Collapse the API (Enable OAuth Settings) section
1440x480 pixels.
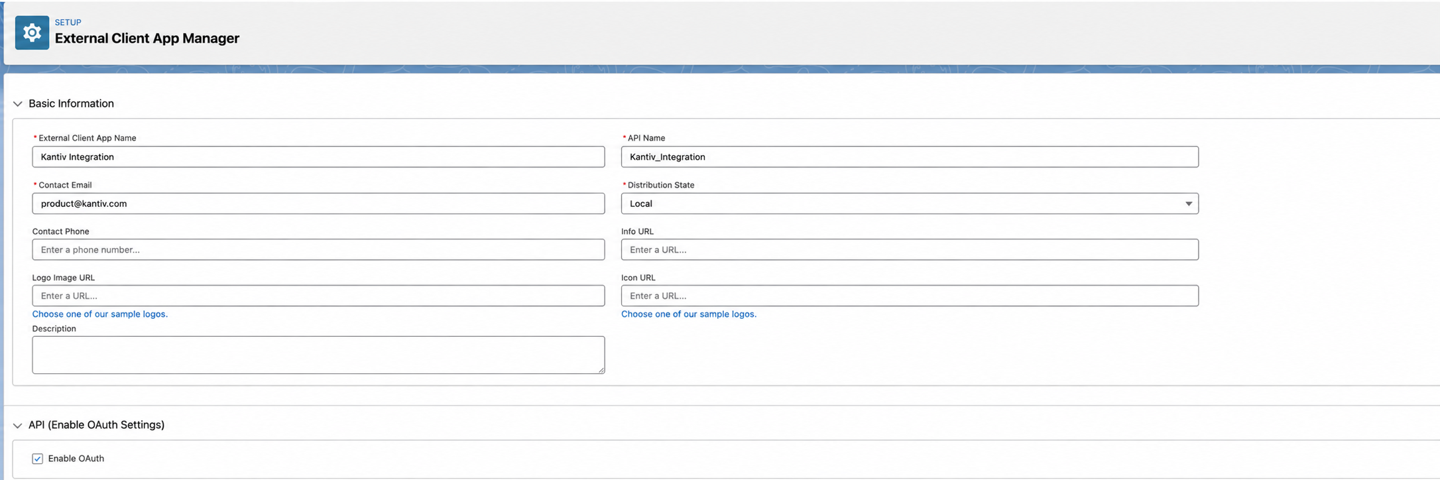[18, 425]
